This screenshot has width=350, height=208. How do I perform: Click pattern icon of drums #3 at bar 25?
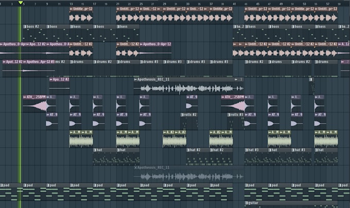click(142, 62)
